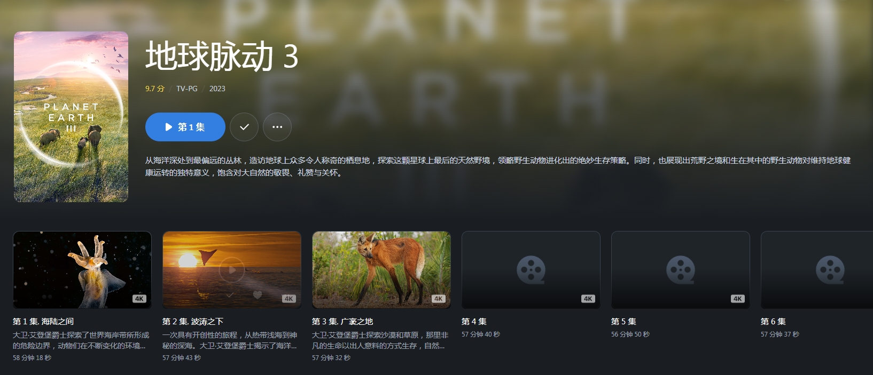Click the 4K badge on episode 5
The width and height of the screenshot is (873, 375).
click(x=738, y=299)
